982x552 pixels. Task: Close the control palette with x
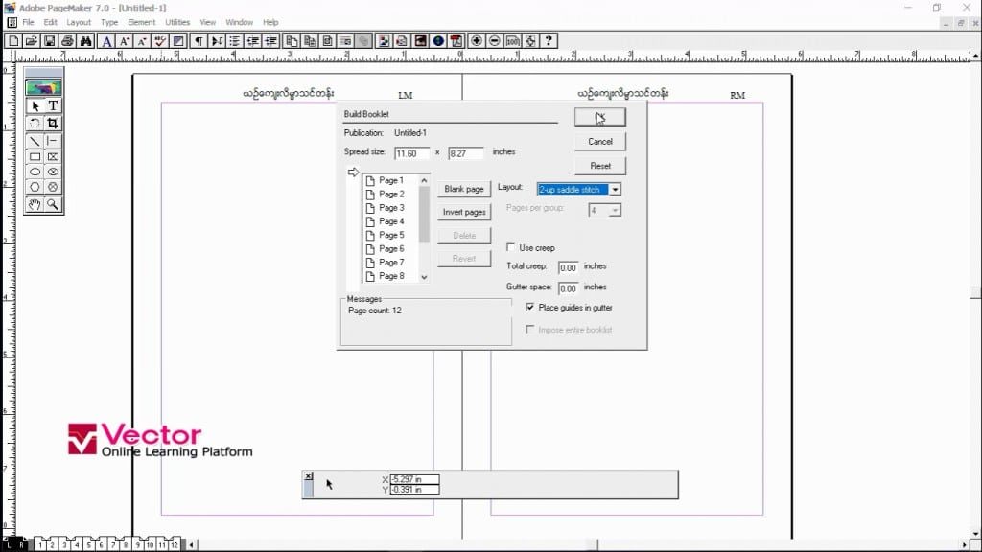(308, 477)
